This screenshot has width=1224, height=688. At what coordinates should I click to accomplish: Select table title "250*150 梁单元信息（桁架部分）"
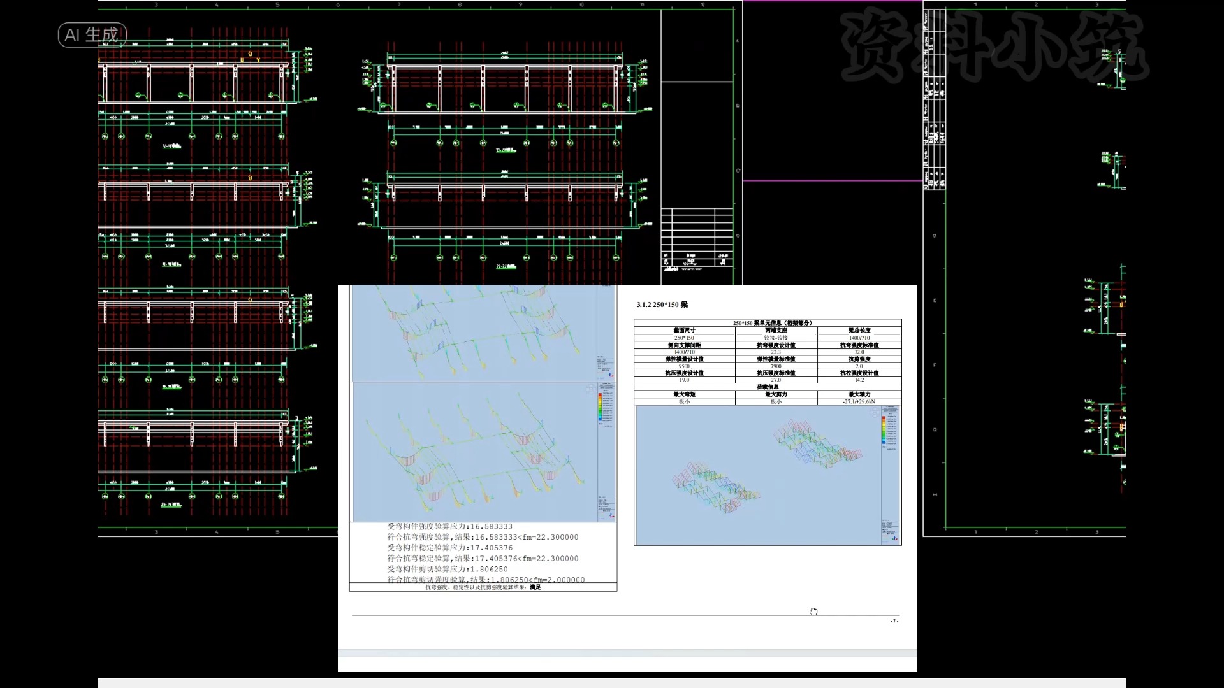tap(772, 323)
